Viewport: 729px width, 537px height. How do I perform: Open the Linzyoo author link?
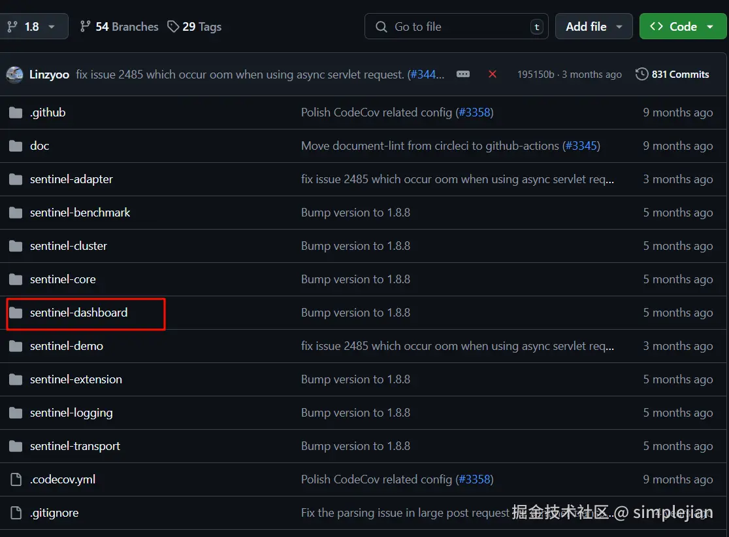(x=49, y=75)
